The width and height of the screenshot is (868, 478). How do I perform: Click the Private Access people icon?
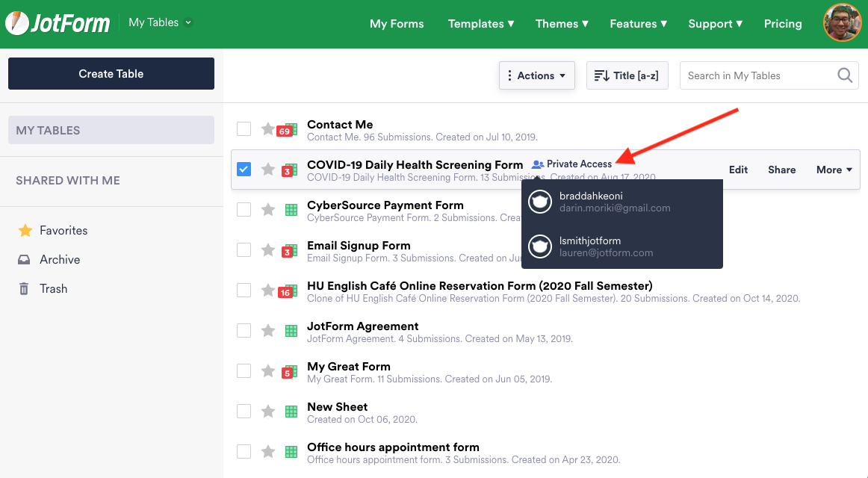coord(538,164)
